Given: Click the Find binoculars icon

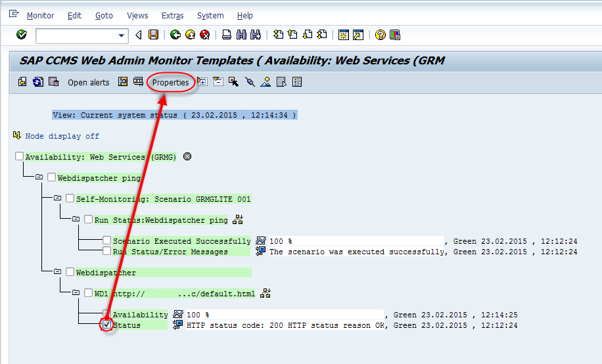Looking at the screenshot, I should click(241, 35).
